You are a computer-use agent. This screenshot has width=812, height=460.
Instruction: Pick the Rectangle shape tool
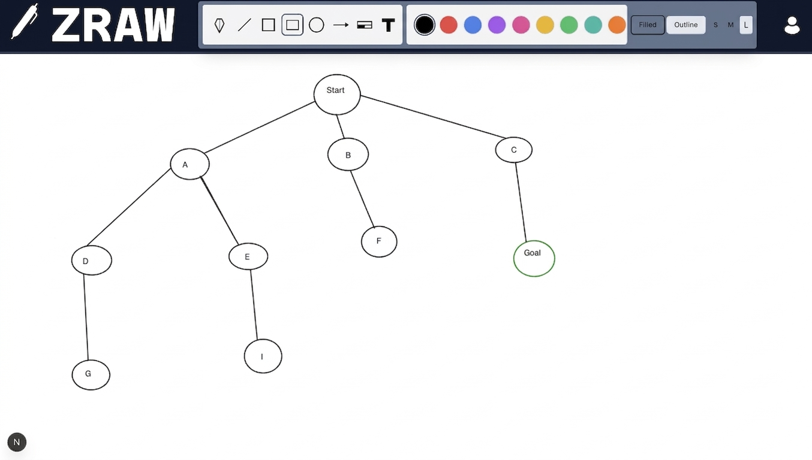[292, 25]
